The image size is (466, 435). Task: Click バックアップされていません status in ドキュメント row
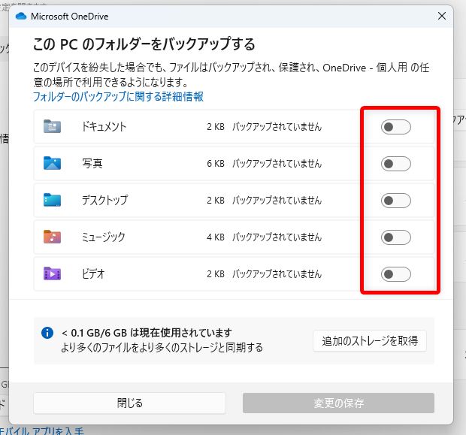click(277, 126)
